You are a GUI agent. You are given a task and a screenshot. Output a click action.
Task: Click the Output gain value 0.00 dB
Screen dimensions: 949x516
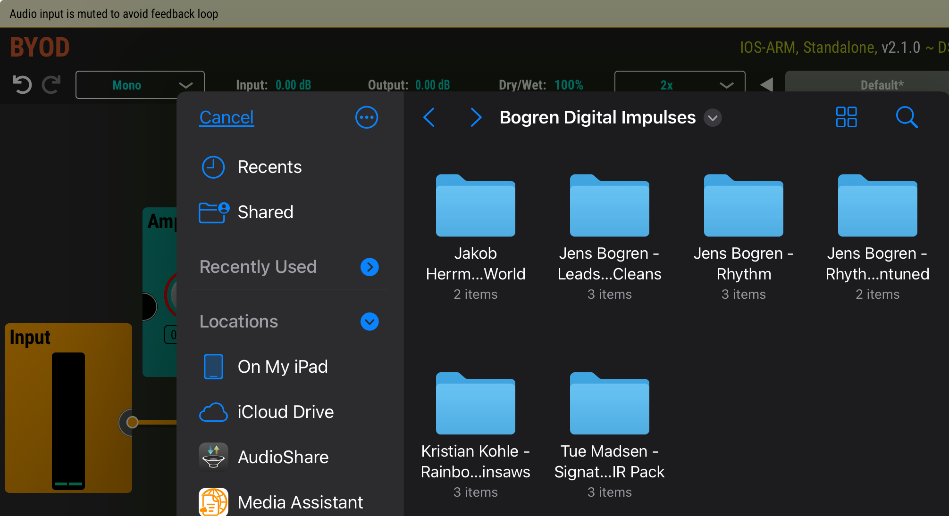pos(433,85)
